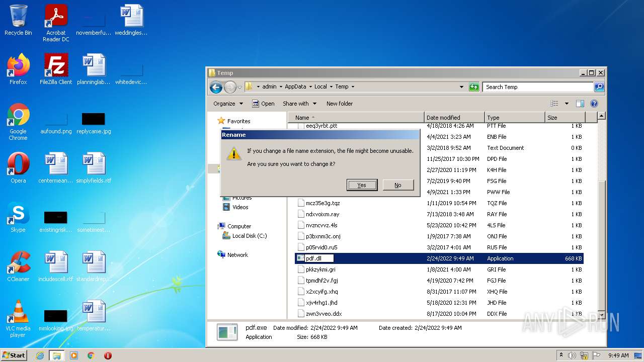
Task: Open Chrome from taskbar
Action: click(x=91, y=355)
